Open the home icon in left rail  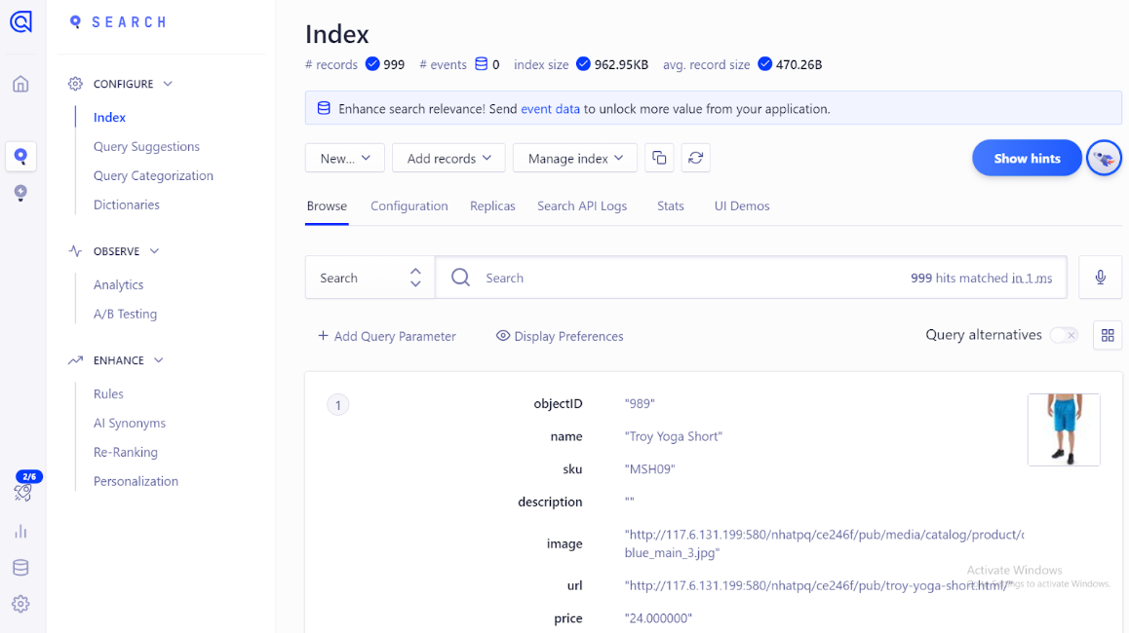point(20,84)
